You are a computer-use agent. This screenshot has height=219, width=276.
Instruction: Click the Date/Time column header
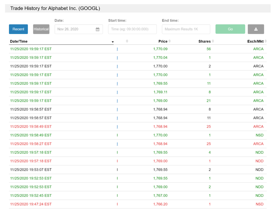click(x=19, y=41)
